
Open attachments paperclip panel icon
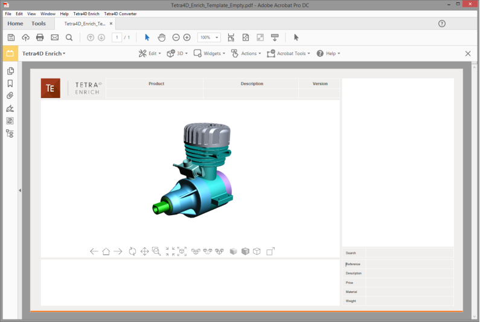[10, 95]
